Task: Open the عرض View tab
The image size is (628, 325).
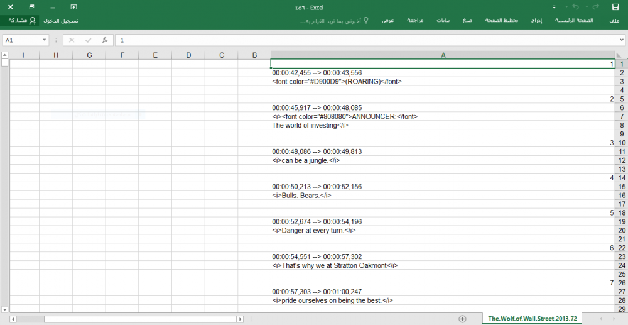Action: [x=387, y=21]
